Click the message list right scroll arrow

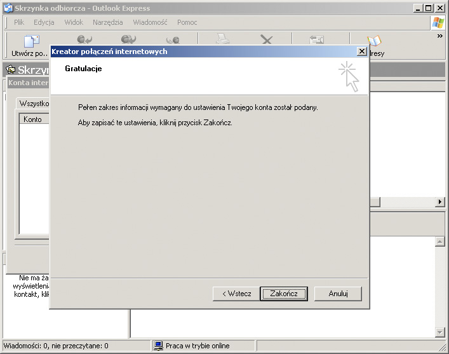coord(440,202)
